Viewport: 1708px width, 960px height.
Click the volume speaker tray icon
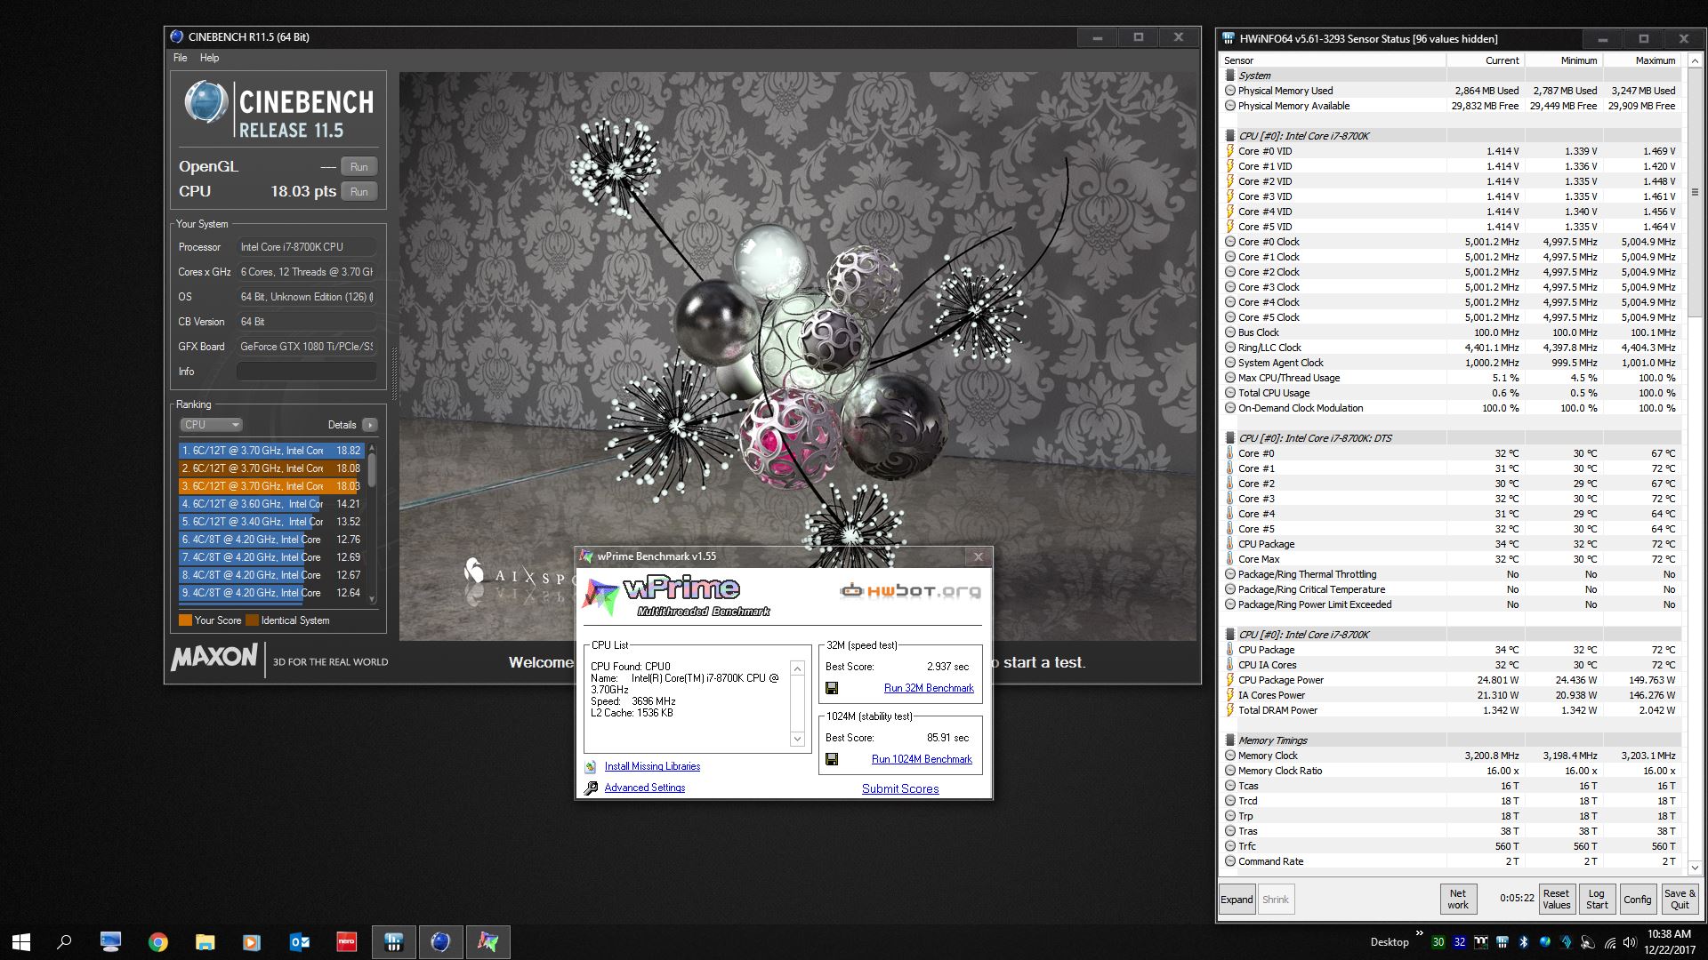[x=1630, y=942]
